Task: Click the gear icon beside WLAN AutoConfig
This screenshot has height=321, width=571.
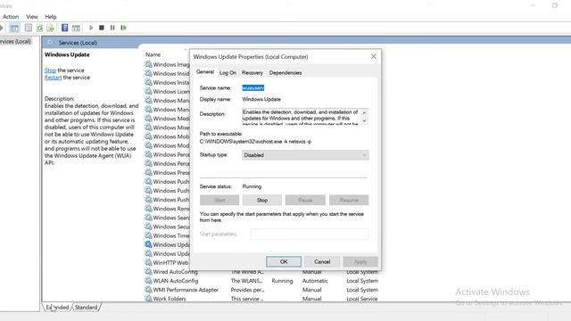Action: 148,281
